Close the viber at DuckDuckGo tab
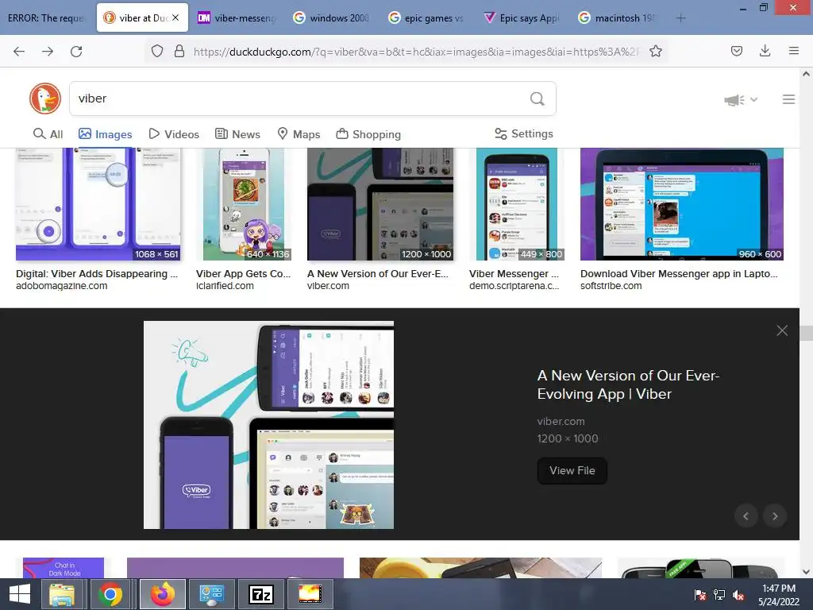Viewport: 813px width, 610px height. [175, 17]
